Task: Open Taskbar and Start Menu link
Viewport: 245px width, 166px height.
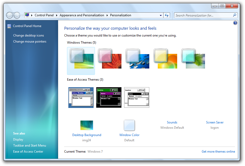Action: click(29, 146)
